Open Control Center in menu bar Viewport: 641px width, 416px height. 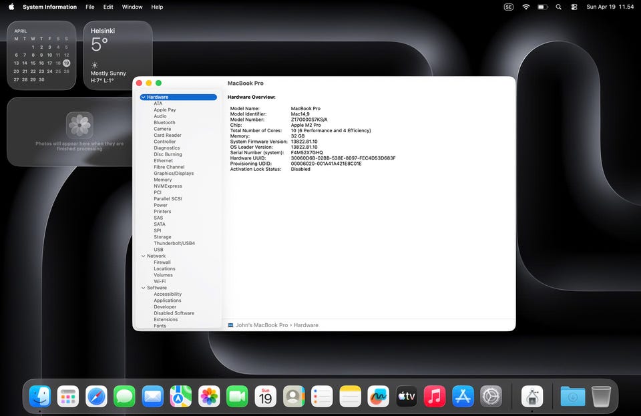coord(574,7)
